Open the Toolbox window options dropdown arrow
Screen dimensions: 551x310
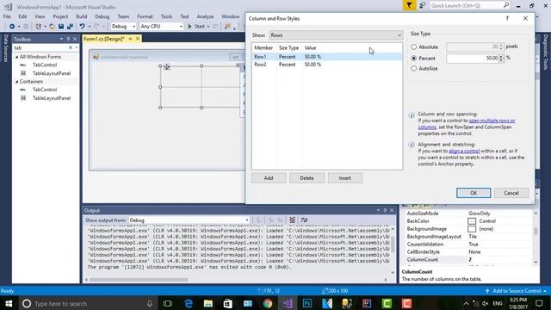coord(61,39)
